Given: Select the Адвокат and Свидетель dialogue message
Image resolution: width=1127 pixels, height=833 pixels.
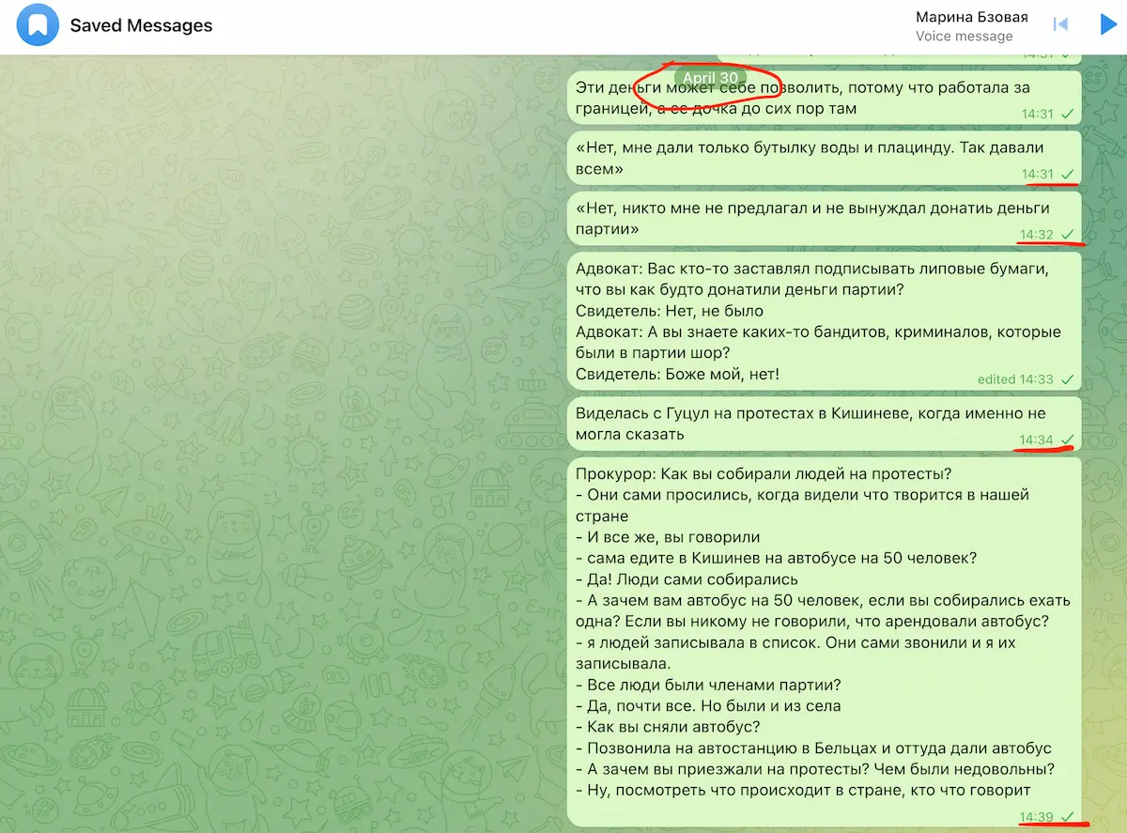Looking at the screenshot, I should point(825,320).
